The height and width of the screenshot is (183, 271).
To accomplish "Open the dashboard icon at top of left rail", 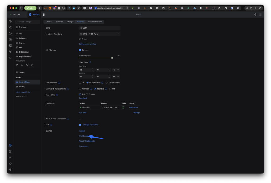I will pyautogui.click(x=10, y=21).
